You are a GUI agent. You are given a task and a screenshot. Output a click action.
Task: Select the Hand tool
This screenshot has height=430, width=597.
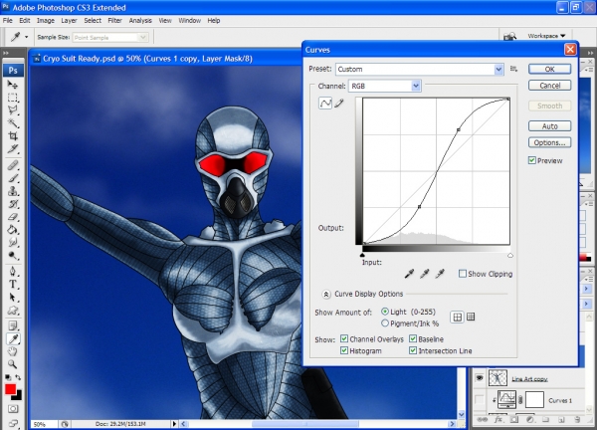tap(13, 351)
